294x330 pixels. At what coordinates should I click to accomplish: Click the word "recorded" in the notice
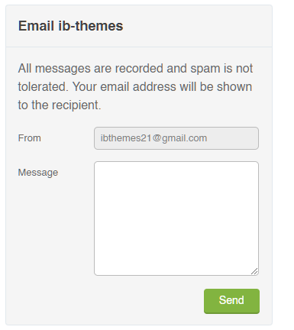coord(139,68)
